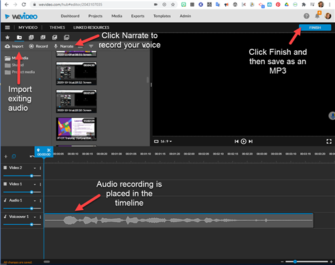Go to the Dashboard menu
The height and width of the screenshot is (265, 335).
[70, 16]
